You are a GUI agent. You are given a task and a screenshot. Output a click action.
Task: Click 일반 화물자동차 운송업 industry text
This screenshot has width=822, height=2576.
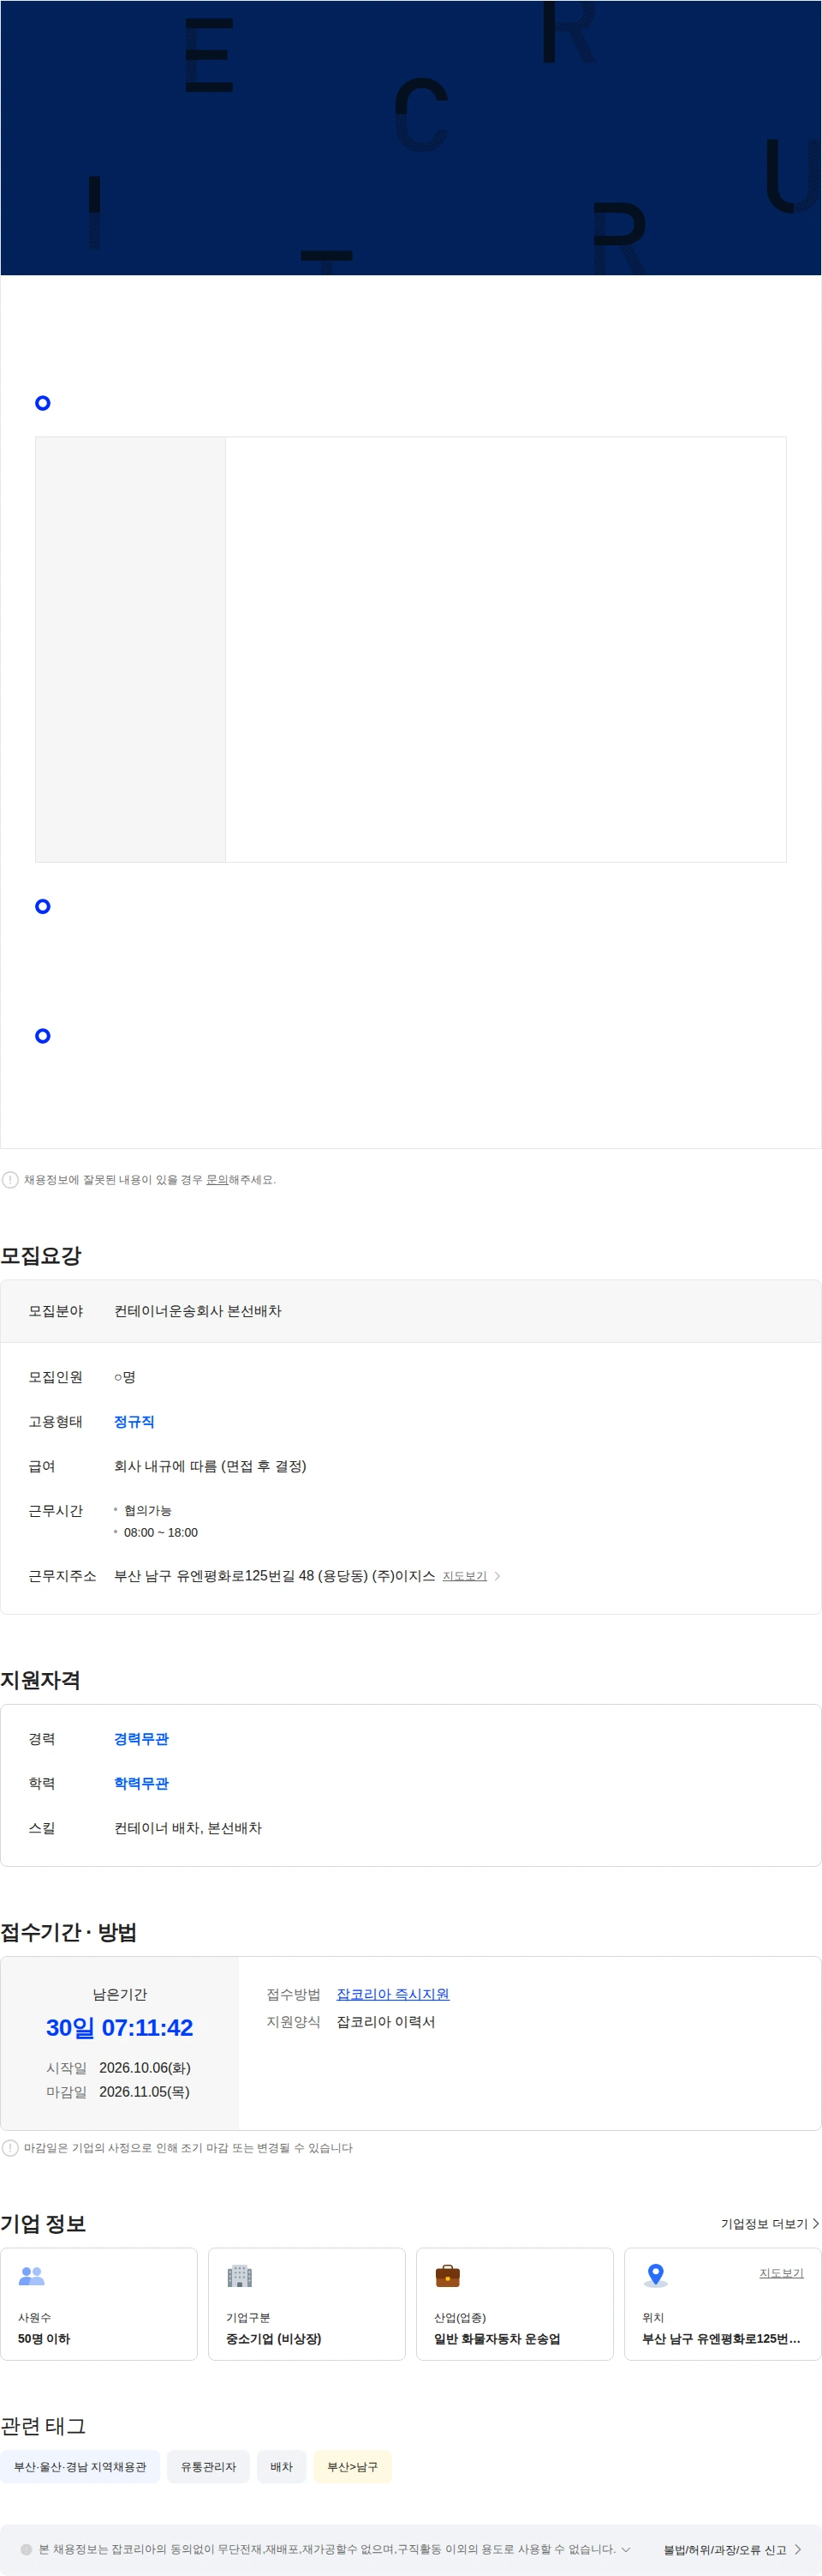pos(497,2339)
